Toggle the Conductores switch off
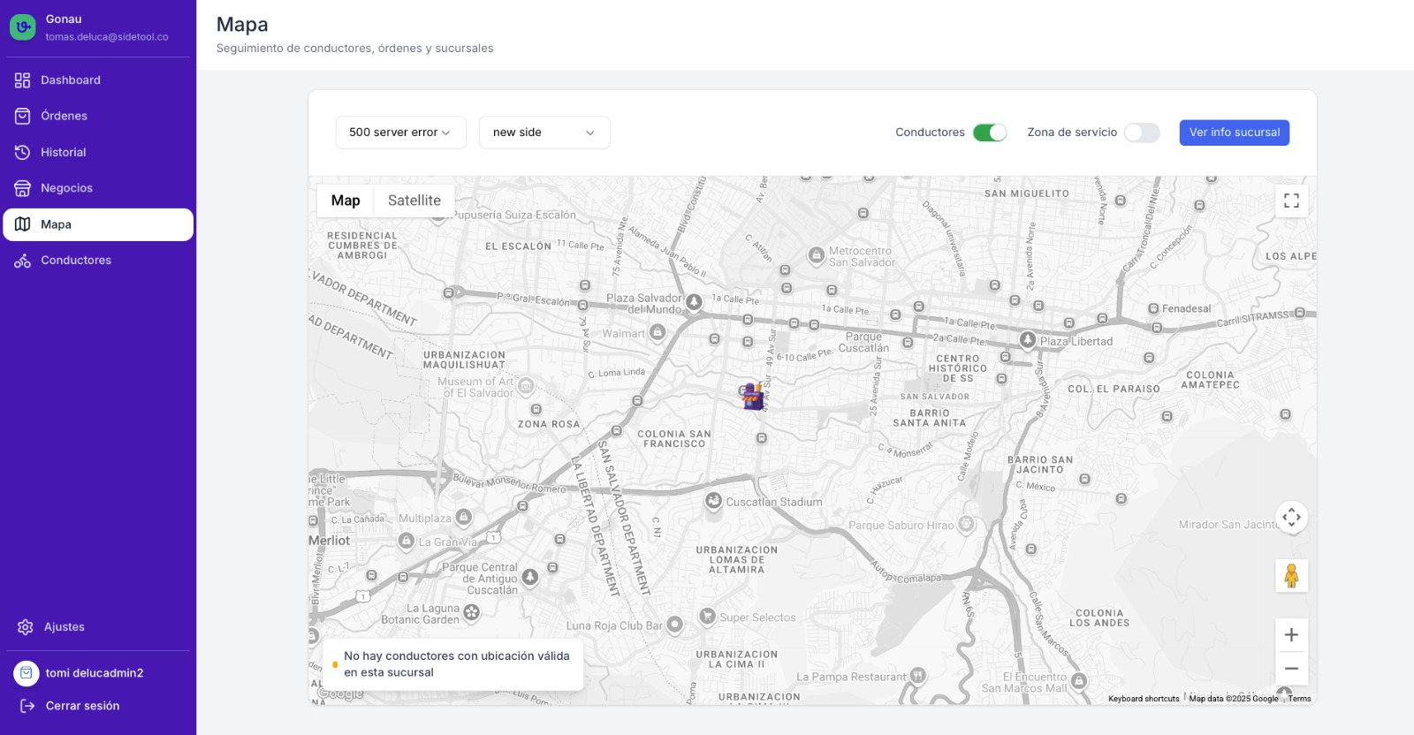 990,133
